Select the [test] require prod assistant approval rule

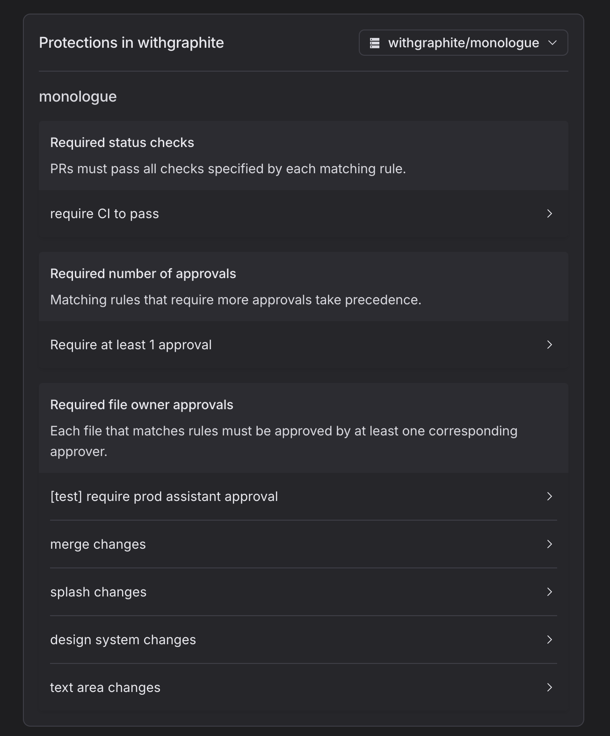304,497
